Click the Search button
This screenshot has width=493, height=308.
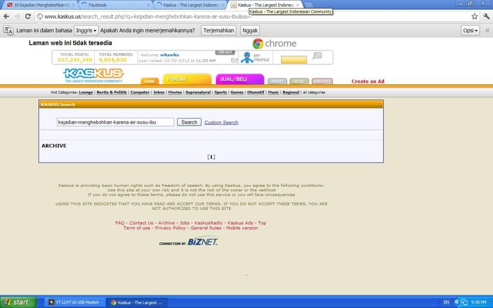[x=189, y=122]
